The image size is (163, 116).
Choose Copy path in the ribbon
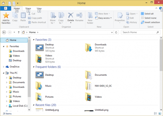(35, 18)
